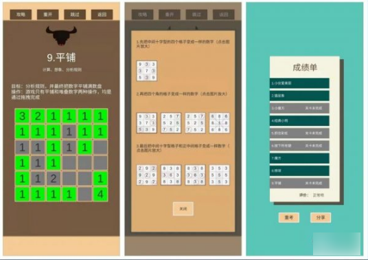368x260 pixels.
Task: Enlarge the 2 9 2 grid thumbnail
Action: tap(147, 175)
